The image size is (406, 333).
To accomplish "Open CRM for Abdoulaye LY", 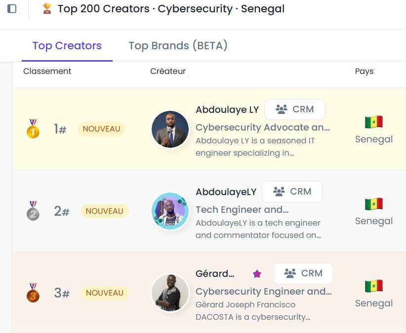I will point(294,109).
